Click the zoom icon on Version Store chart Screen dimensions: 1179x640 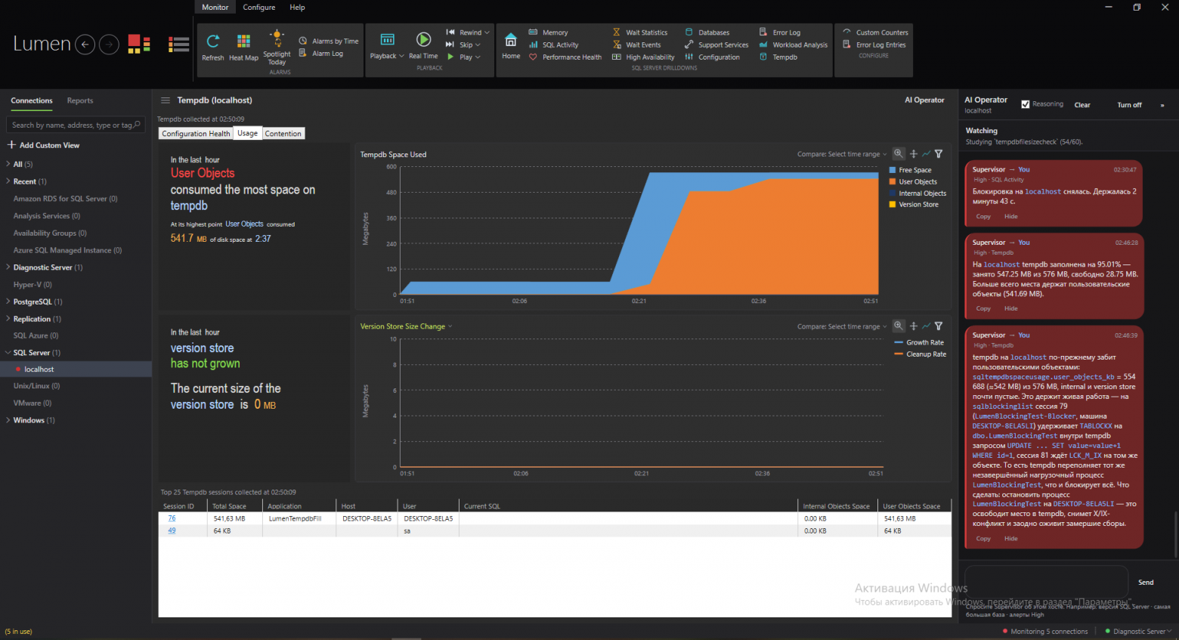[x=899, y=326]
